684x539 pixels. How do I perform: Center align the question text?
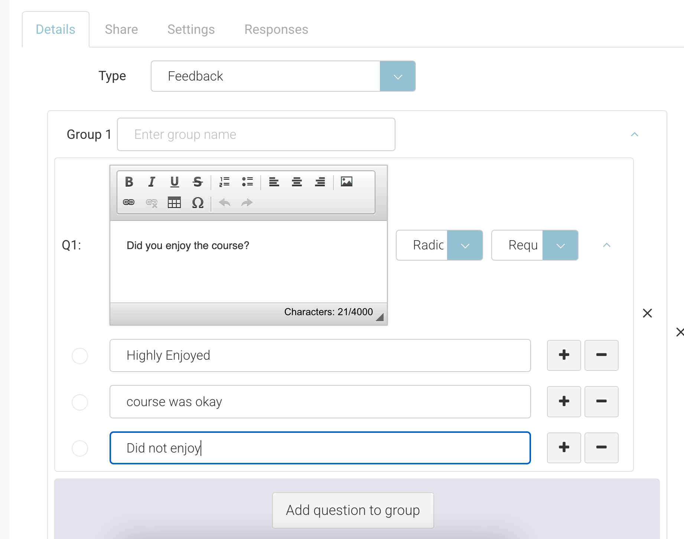[297, 182]
